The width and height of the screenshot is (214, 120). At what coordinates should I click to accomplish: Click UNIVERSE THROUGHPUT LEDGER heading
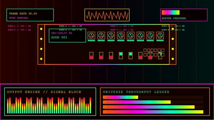tap(136, 92)
